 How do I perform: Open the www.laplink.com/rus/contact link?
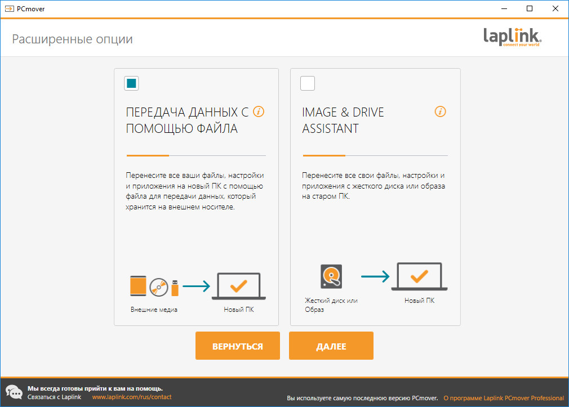click(x=131, y=397)
